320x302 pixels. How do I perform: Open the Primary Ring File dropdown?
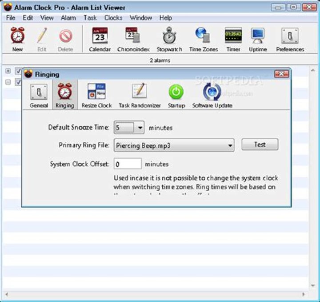point(174,145)
